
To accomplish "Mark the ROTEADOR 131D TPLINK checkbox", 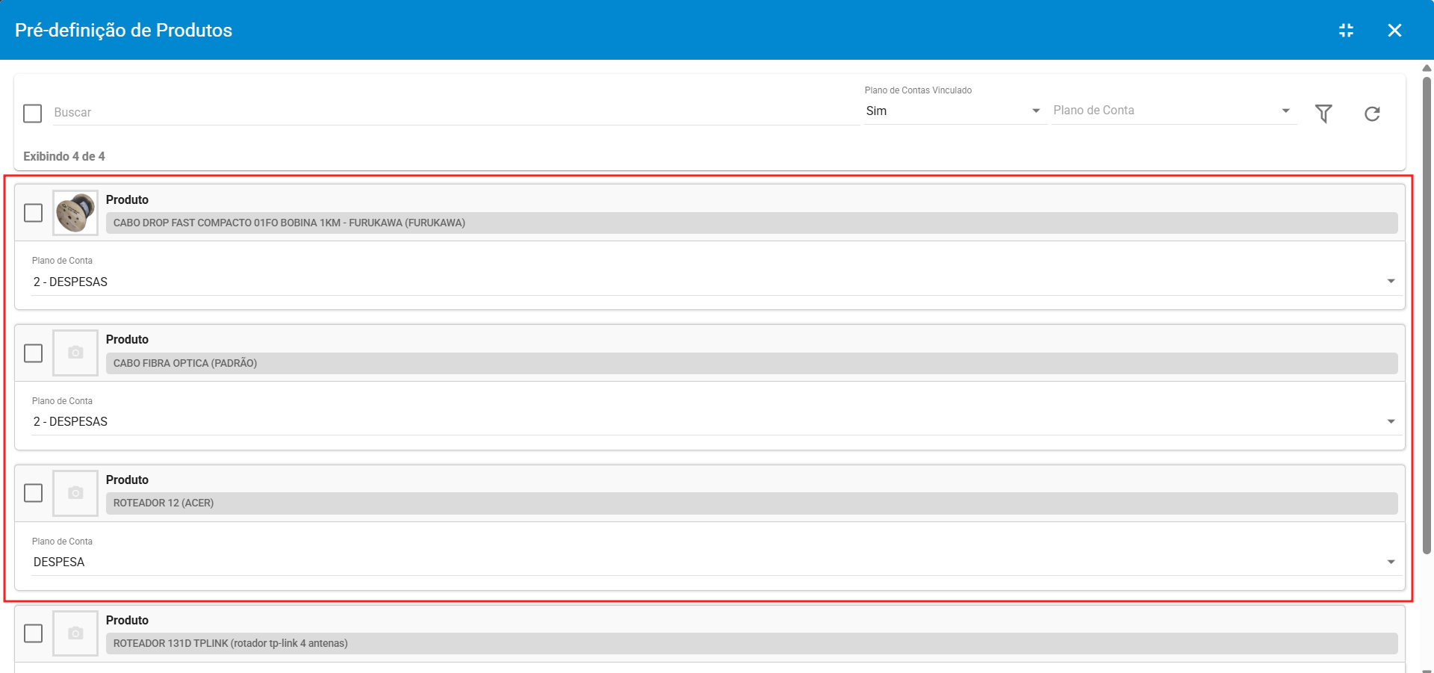I will pos(34,633).
